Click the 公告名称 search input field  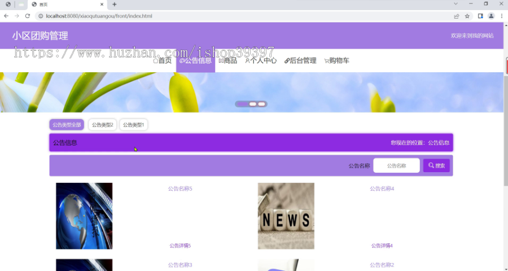point(396,165)
